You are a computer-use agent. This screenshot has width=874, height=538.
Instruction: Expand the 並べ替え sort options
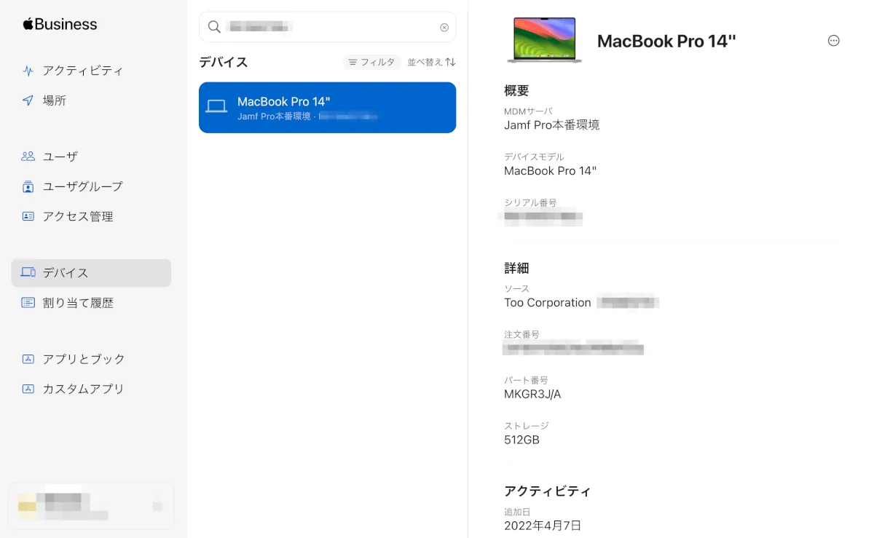(x=431, y=63)
